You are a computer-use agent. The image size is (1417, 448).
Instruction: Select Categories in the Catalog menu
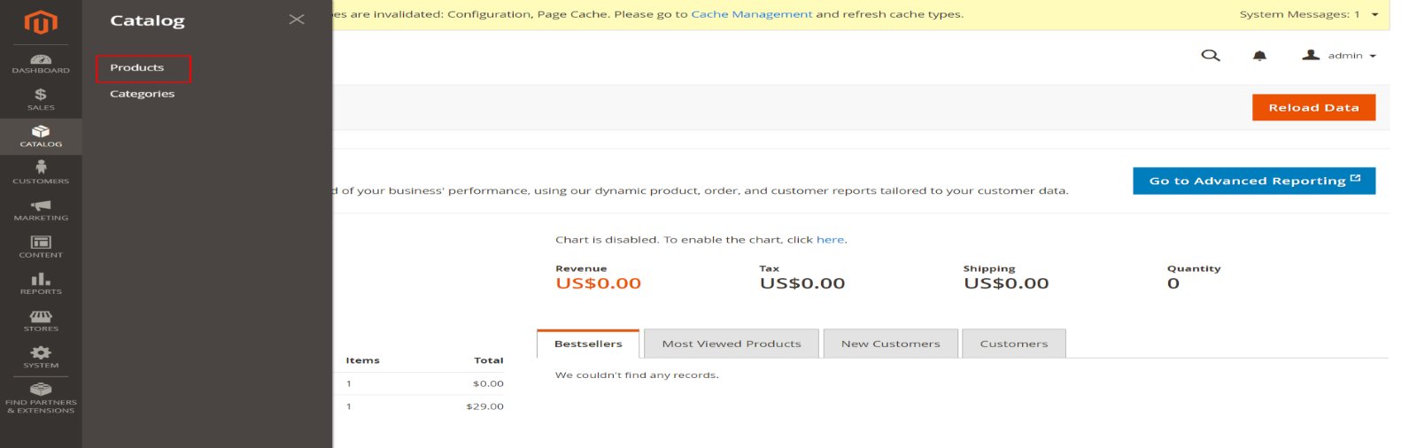[x=142, y=94]
